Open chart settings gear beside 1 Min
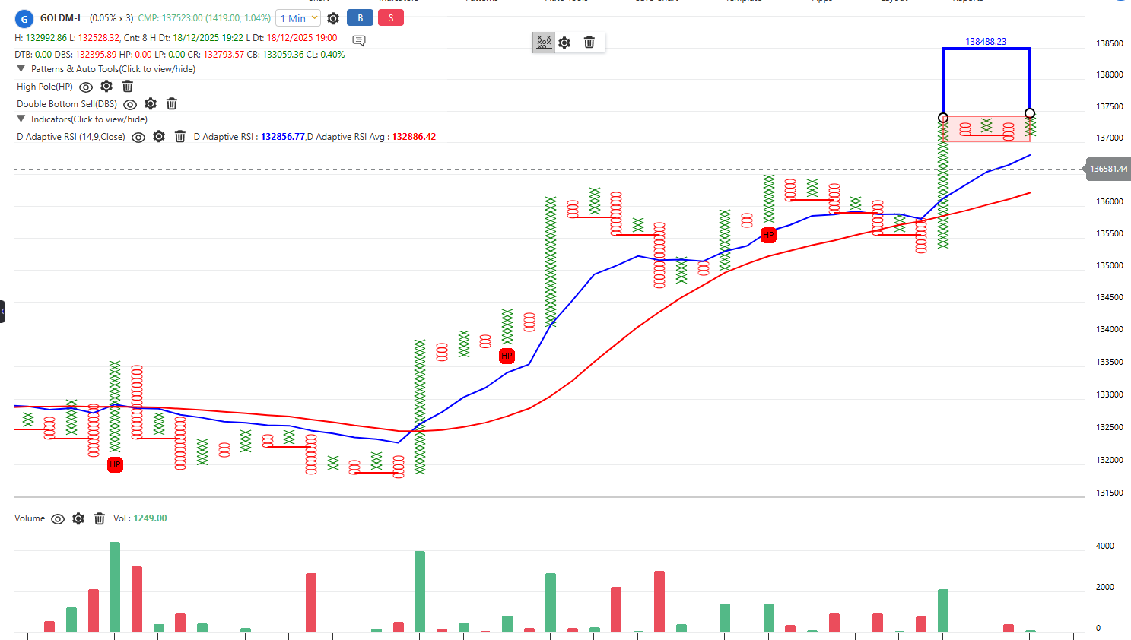This screenshot has width=1131, height=640. (333, 18)
